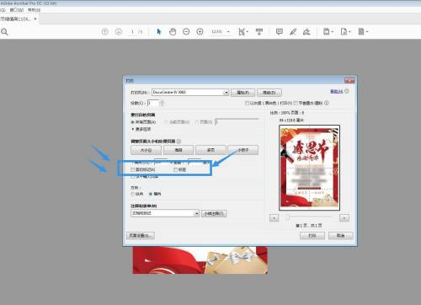Click the Print button in dialog

tap(312, 236)
